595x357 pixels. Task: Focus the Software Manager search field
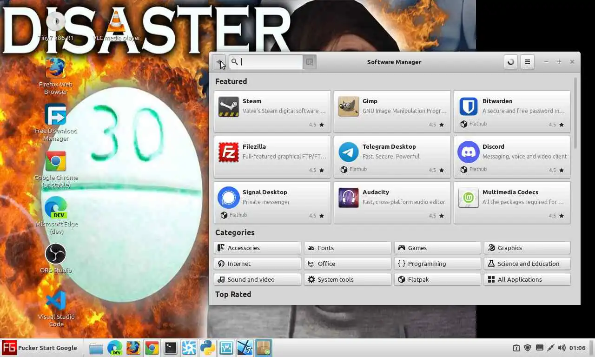coord(266,62)
